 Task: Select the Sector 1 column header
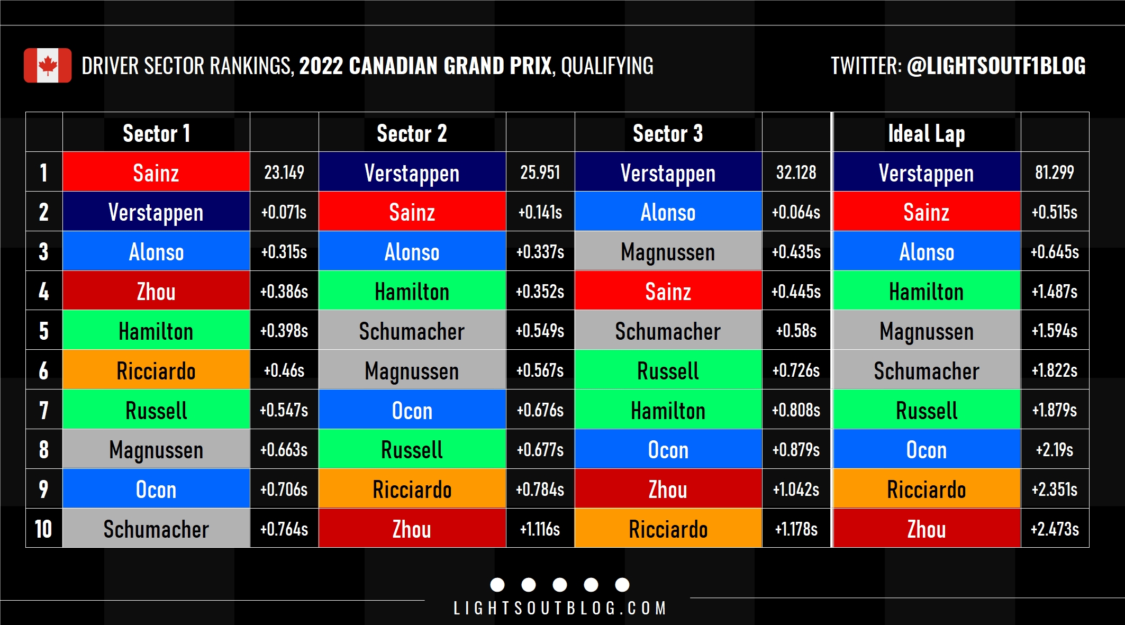156,132
